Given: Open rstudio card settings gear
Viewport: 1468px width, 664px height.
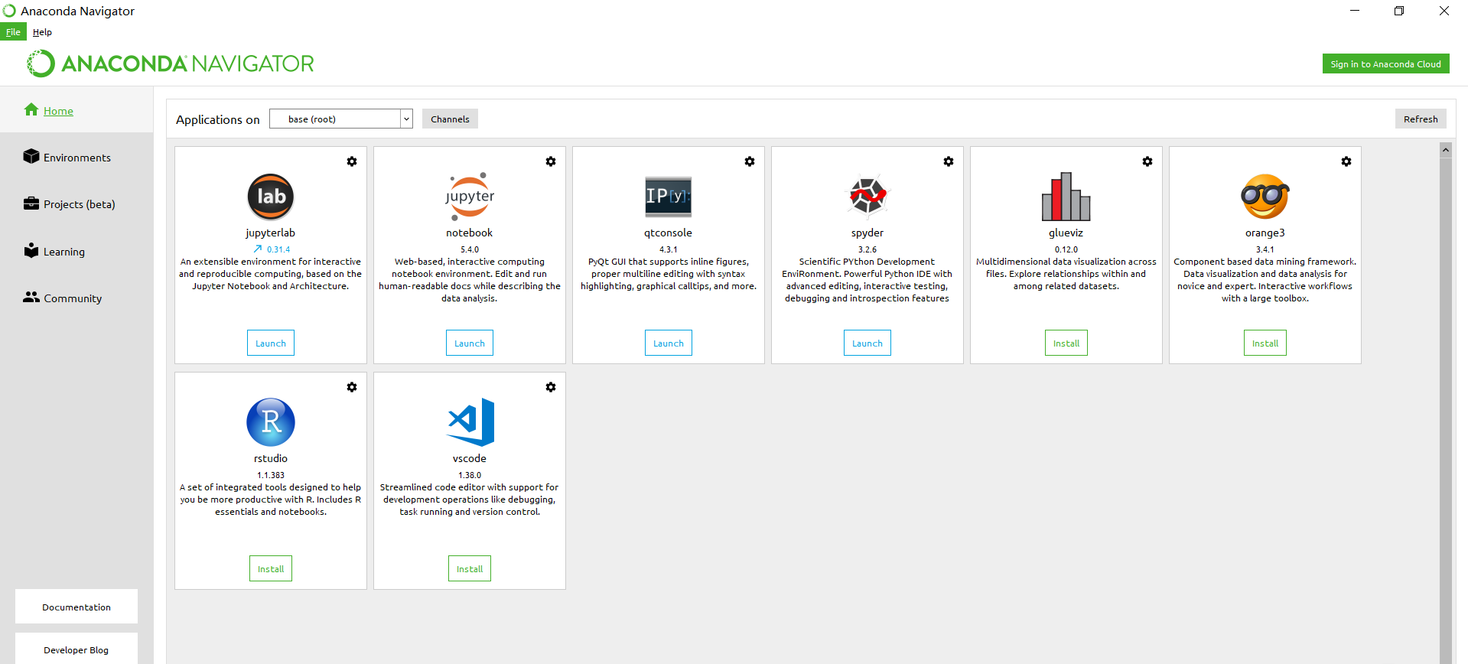Looking at the screenshot, I should [x=352, y=387].
